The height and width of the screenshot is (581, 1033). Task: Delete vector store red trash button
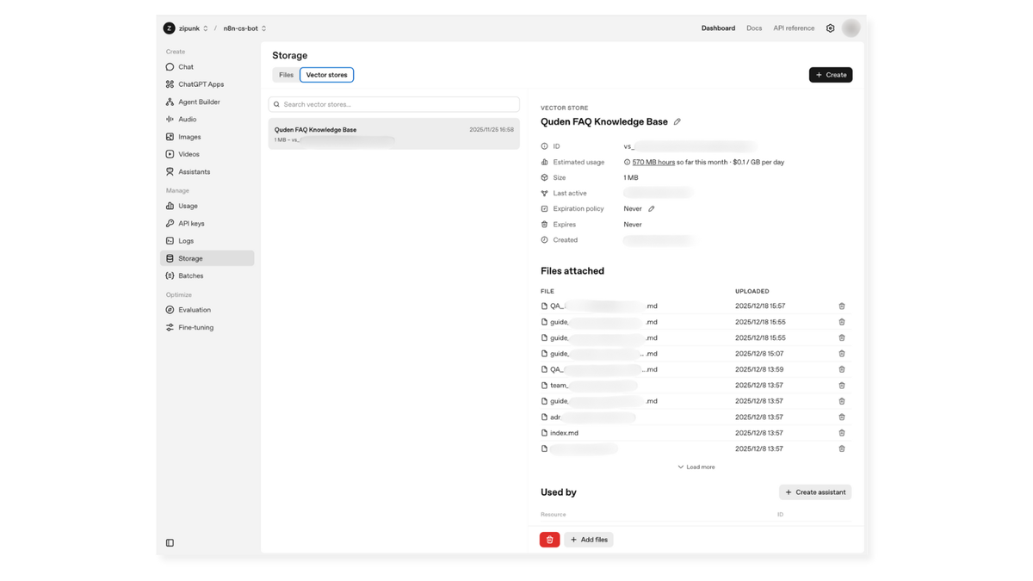pyautogui.click(x=550, y=540)
